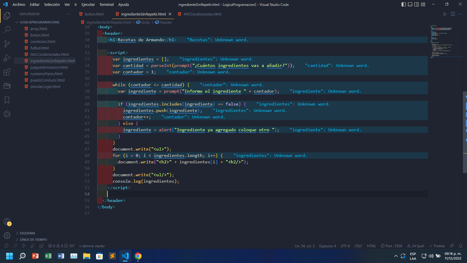
Task: Open the Ejecutar menu
Action: [x=88, y=4]
